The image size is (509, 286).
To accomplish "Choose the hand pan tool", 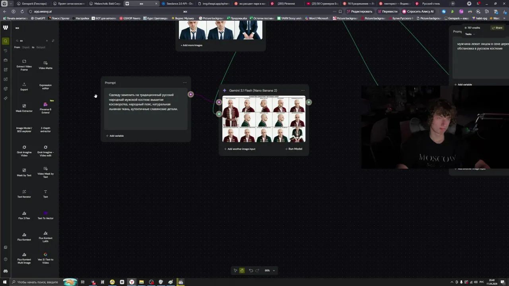I will (242, 271).
